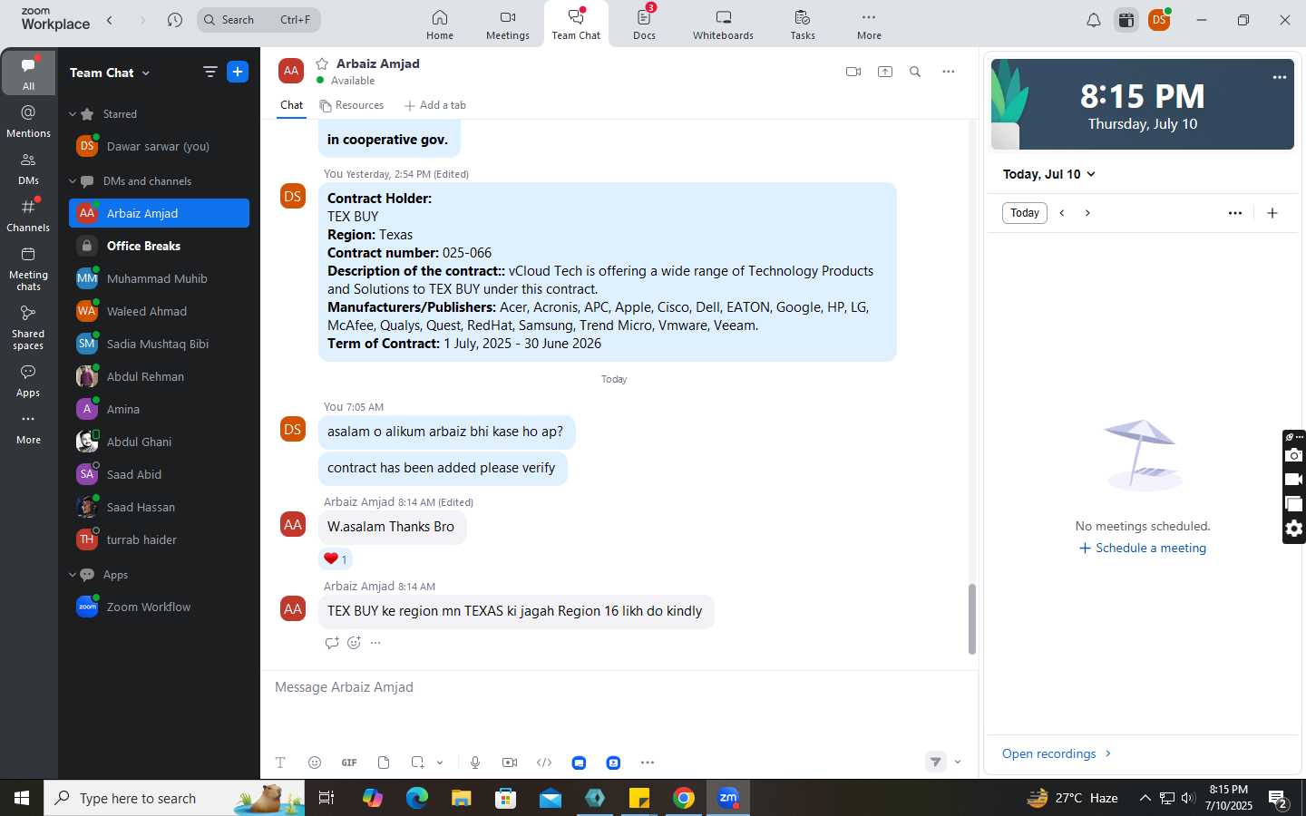Click the Search box at the top
This screenshot has height=816, width=1306.
coord(258,20)
